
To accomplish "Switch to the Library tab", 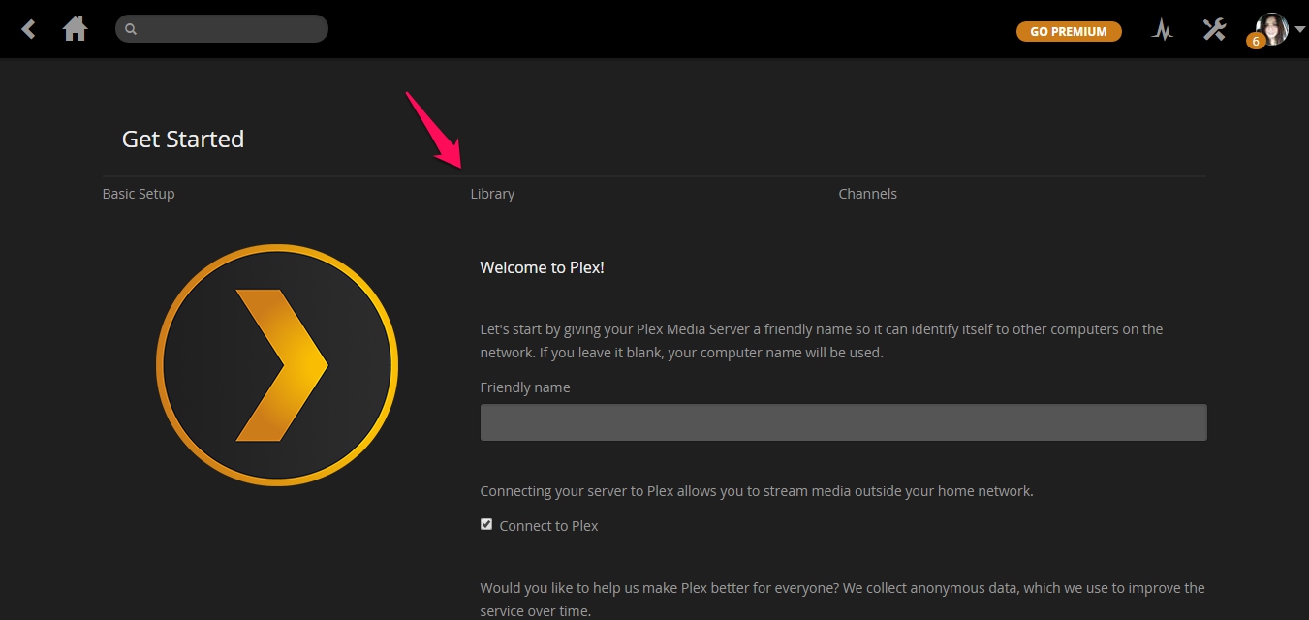I will pyautogui.click(x=492, y=194).
